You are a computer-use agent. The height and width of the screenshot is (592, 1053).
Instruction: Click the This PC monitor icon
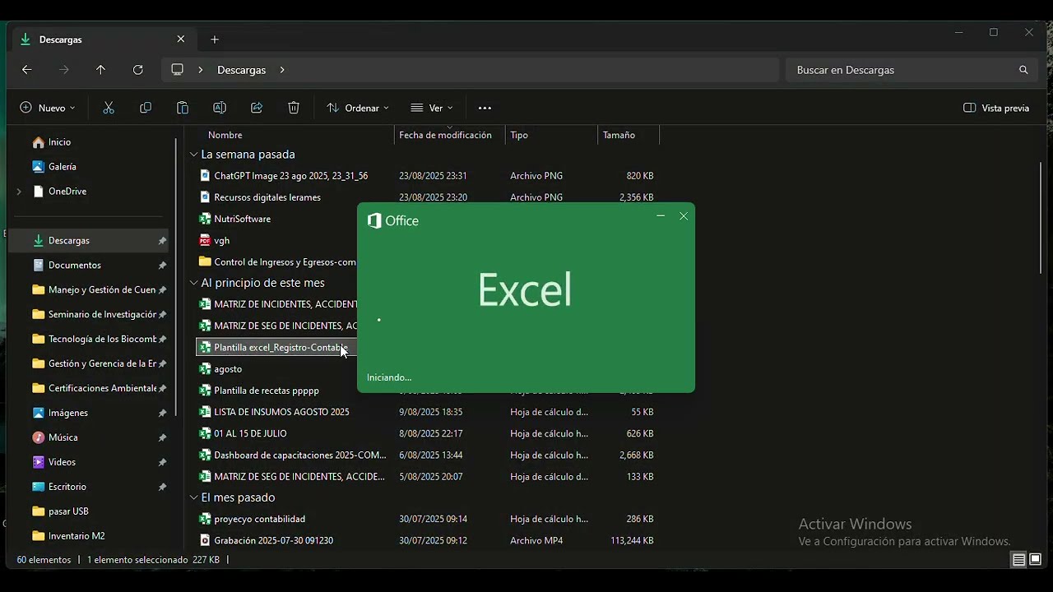pos(177,70)
